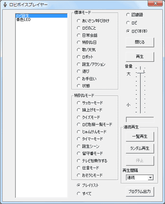Pick the 特別な日 radio button

pyautogui.click(x=78, y=42)
